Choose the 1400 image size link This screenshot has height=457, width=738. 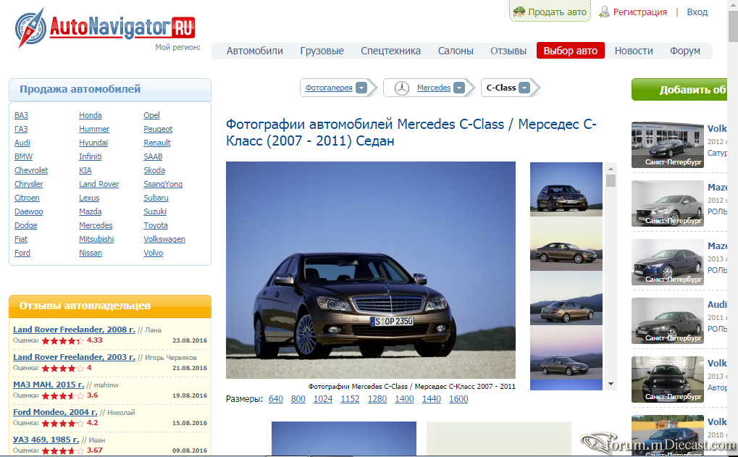pos(404,399)
